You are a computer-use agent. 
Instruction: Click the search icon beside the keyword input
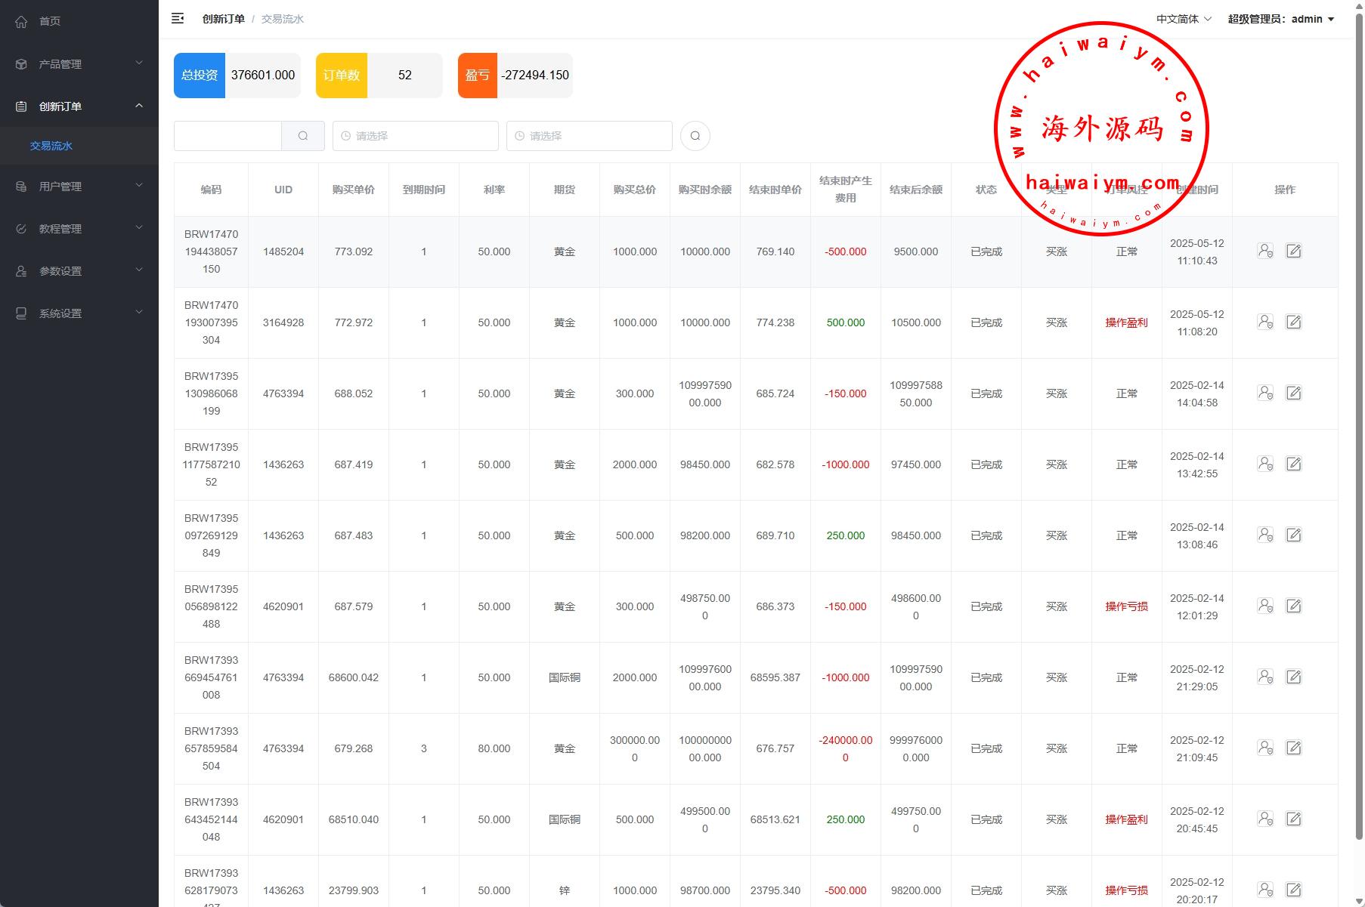tap(303, 136)
